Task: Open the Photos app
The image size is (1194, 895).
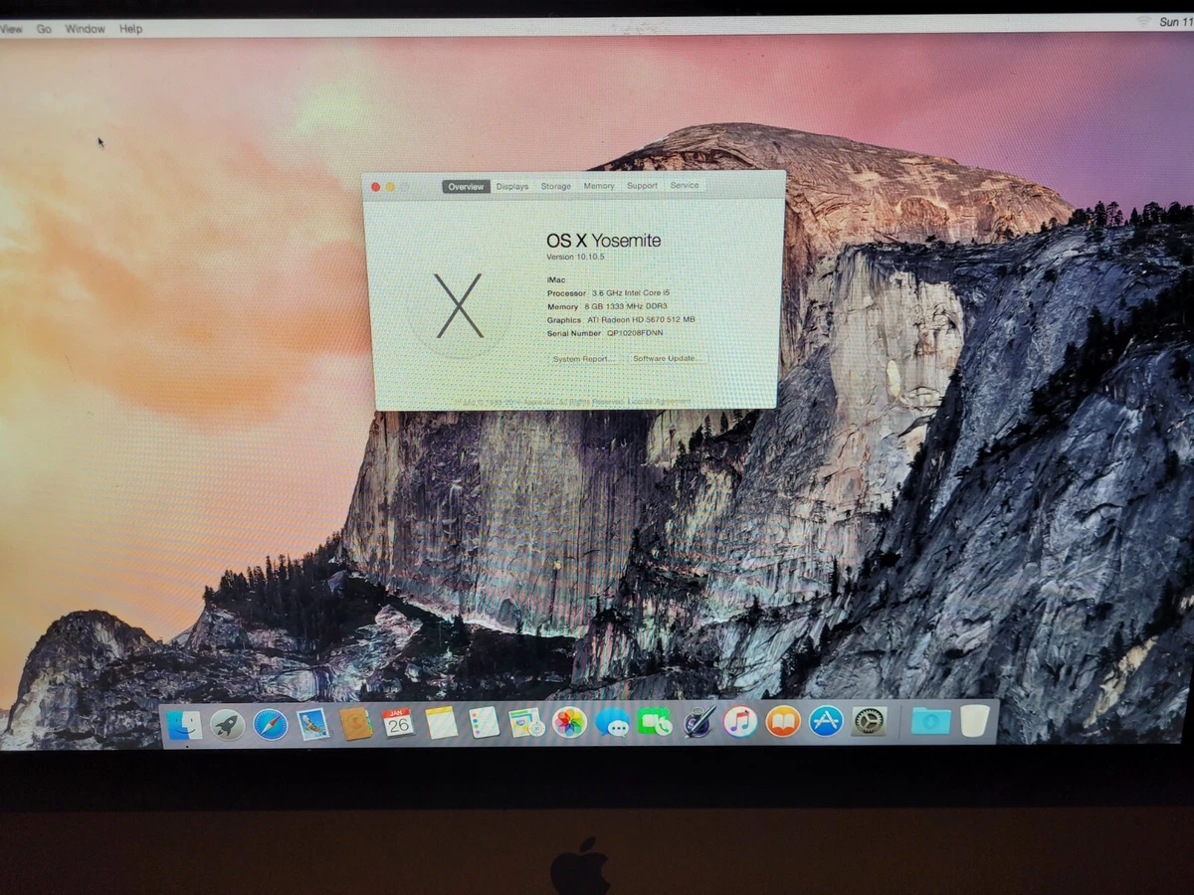Action: pyautogui.click(x=569, y=724)
